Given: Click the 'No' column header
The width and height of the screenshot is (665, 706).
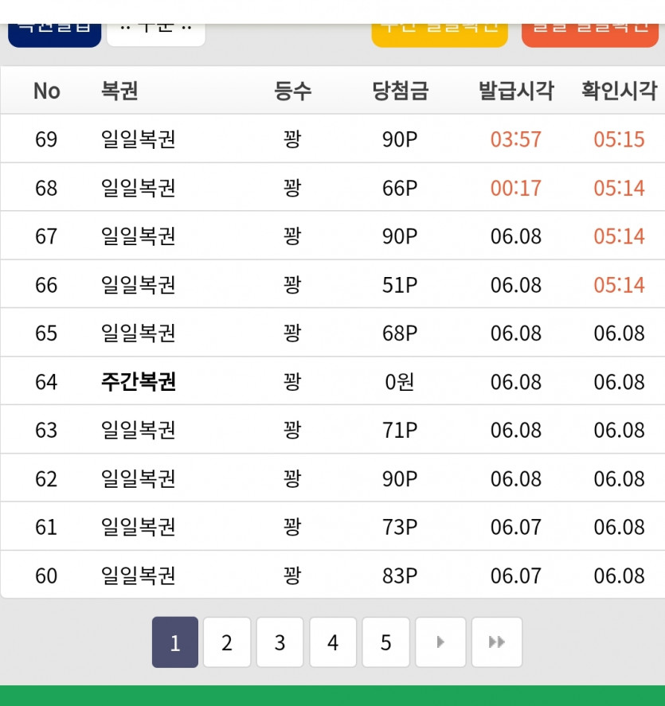Looking at the screenshot, I should coord(47,91).
